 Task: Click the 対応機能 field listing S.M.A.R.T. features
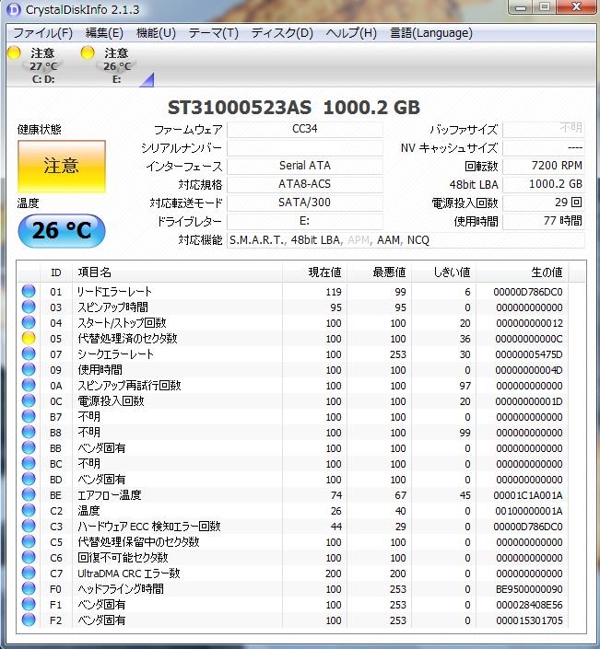[x=406, y=240]
